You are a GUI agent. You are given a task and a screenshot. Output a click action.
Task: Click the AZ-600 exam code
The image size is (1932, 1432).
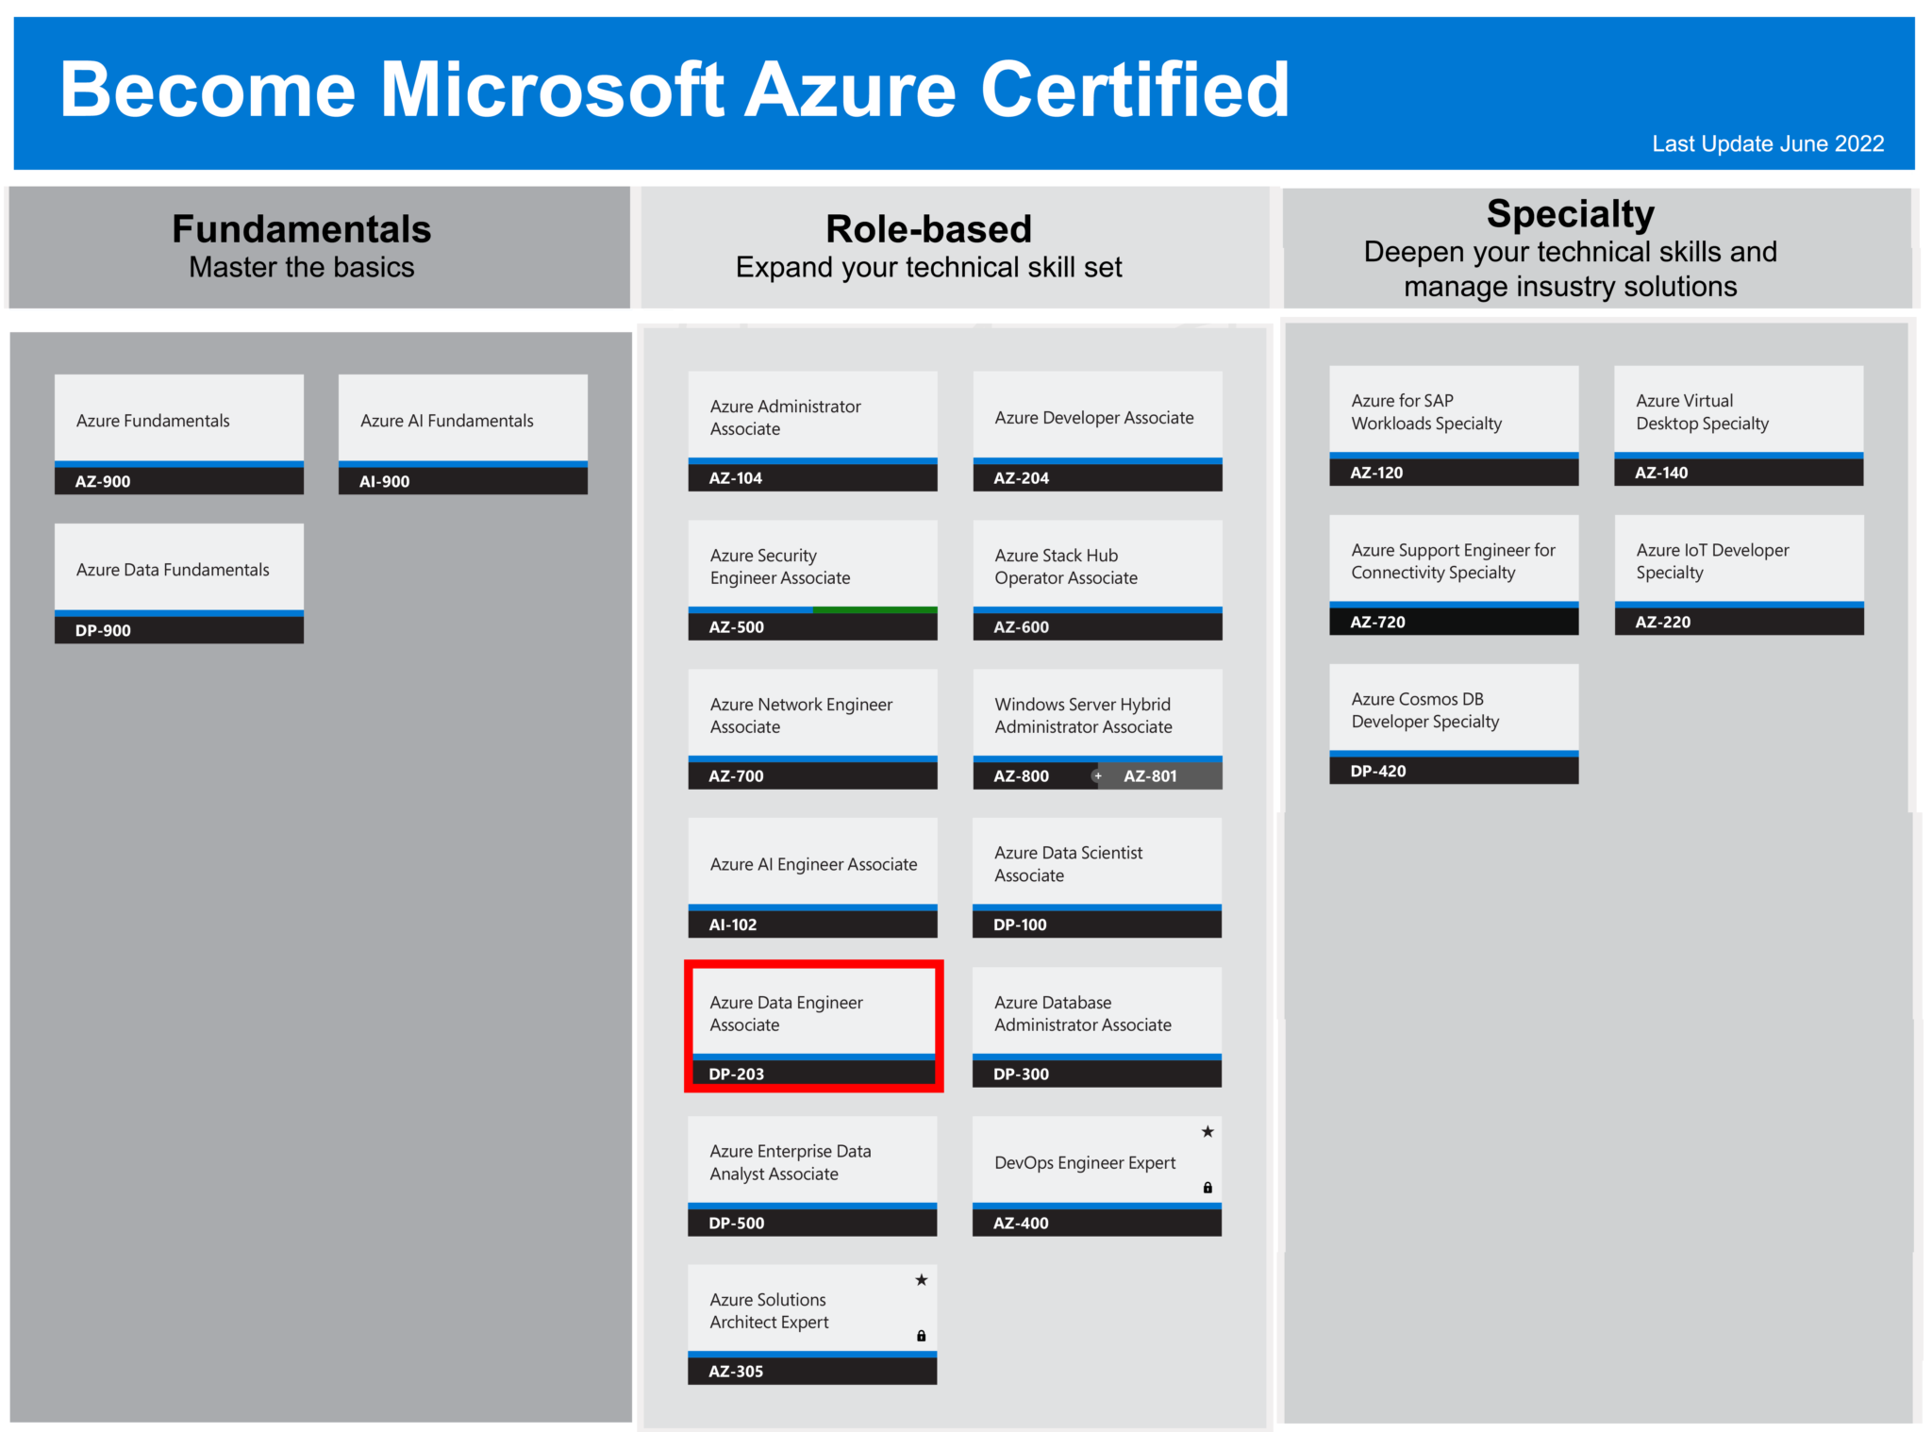coord(1021,627)
